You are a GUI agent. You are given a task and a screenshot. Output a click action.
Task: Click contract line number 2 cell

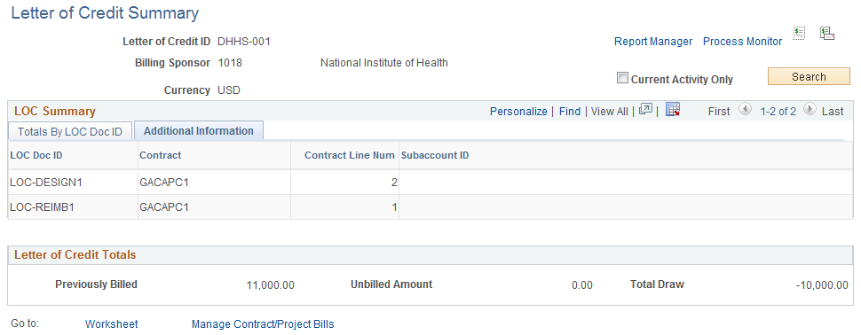[344, 182]
